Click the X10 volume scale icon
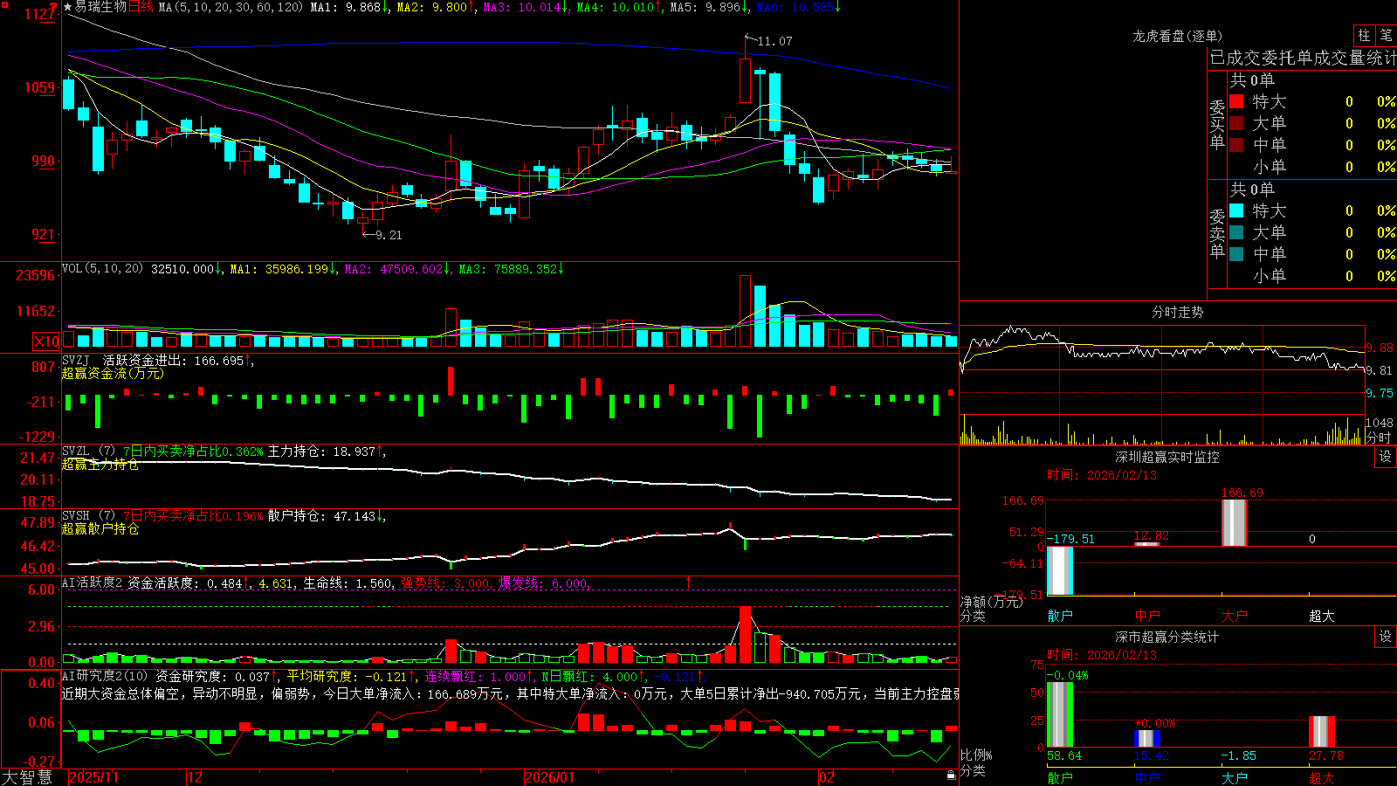 (x=46, y=341)
